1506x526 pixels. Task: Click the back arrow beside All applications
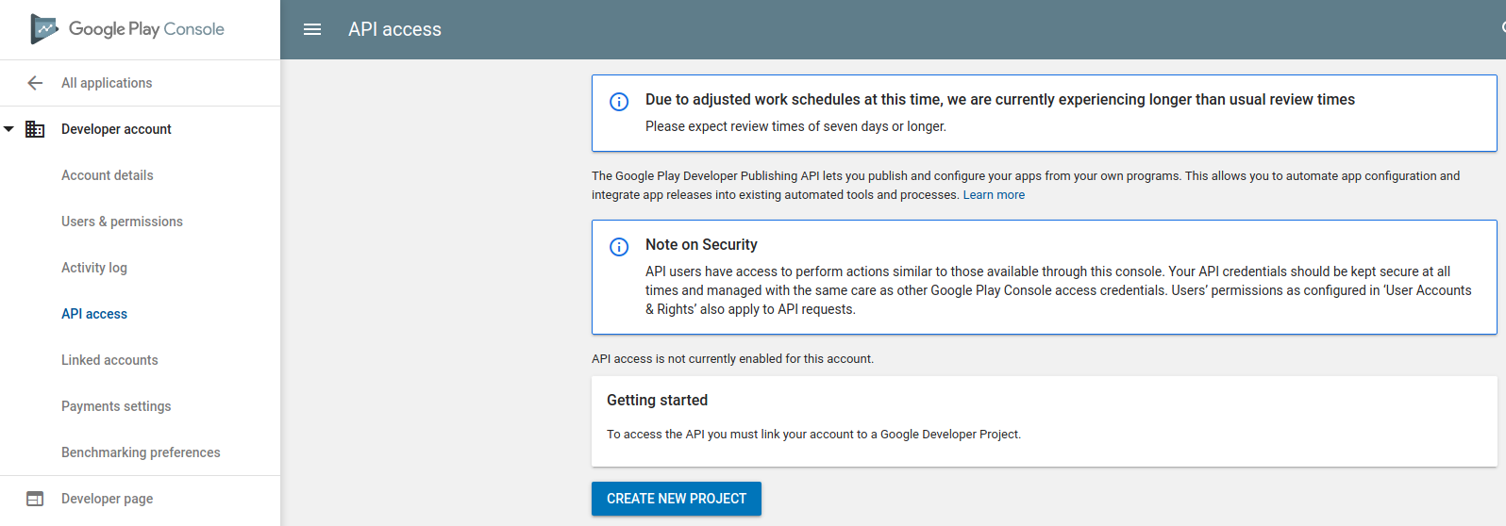(x=35, y=83)
